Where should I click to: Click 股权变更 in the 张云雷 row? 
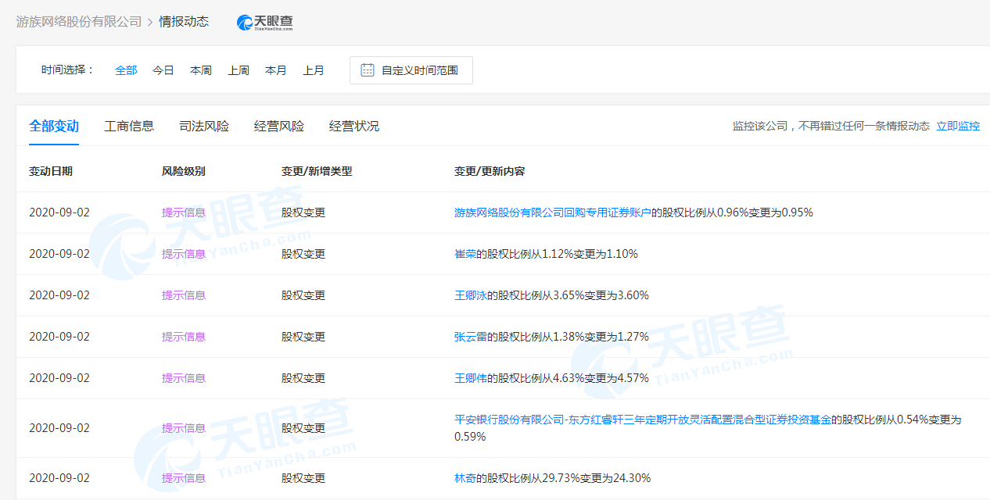(303, 337)
